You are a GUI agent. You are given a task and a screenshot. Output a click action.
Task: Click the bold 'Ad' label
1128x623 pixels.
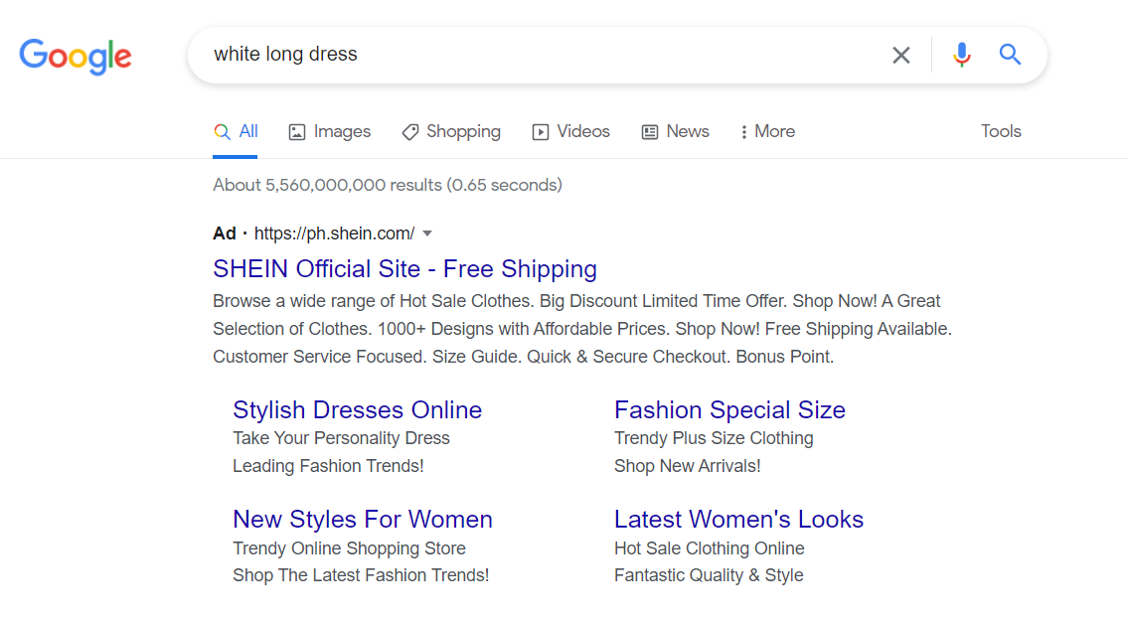pyautogui.click(x=225, y=234)
